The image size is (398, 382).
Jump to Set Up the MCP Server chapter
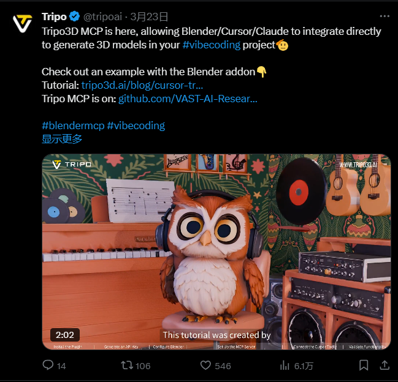point(236,346)
